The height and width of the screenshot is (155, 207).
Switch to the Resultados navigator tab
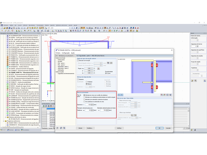point(25,130)
